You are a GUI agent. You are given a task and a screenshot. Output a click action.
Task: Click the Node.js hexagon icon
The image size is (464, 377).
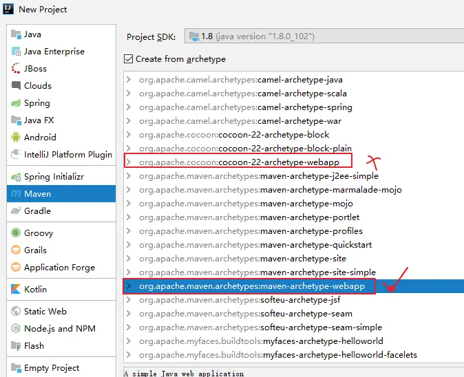16,328
